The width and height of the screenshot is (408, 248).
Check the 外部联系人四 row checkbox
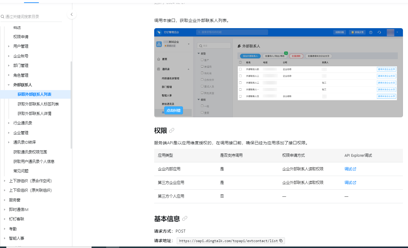click(240, 69)
